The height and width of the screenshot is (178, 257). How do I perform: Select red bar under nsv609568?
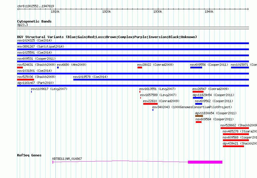(236, 140)
